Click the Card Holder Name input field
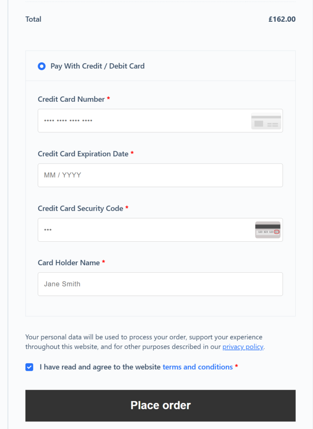The height and width of the screenshot is (429, 313). click(160, 284)
